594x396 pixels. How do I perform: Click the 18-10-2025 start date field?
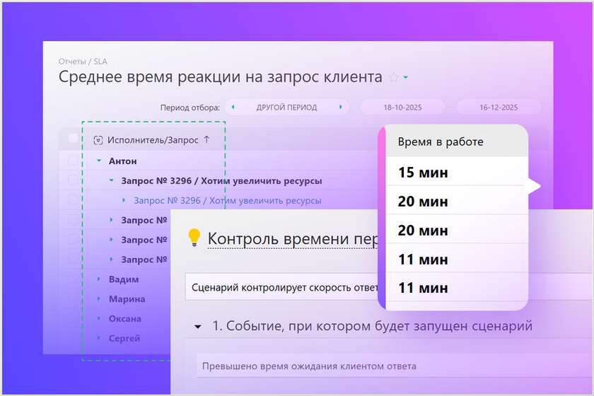(402, 107)
